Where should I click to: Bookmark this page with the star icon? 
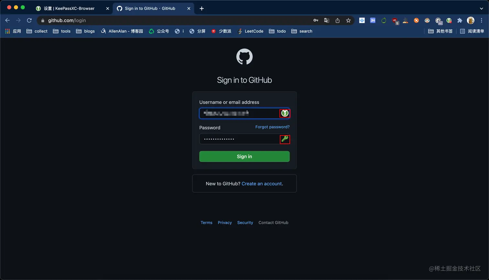click(348, 20)
